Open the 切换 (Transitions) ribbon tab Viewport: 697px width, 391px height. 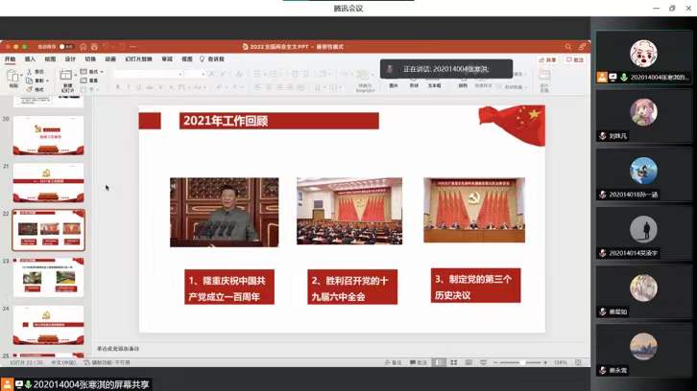coord(90,59)
